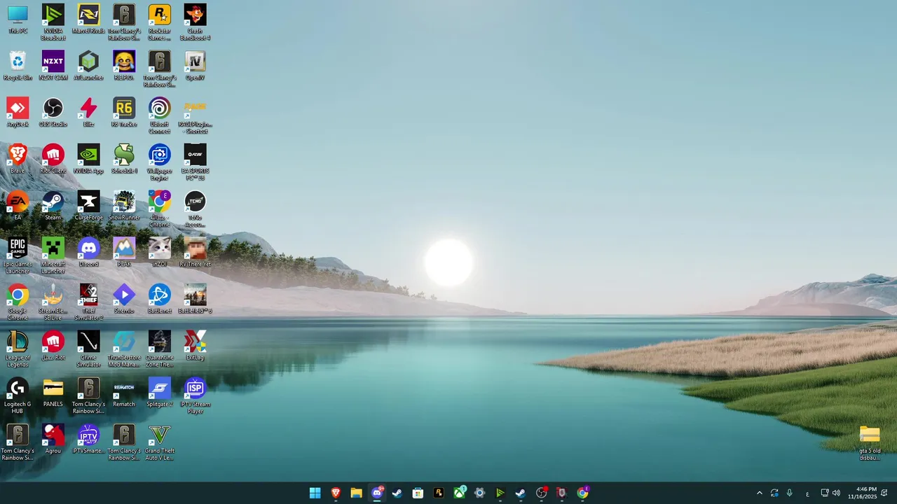Launch the Battle.net shortcut
897x504 pixels.
click(159, 300)
